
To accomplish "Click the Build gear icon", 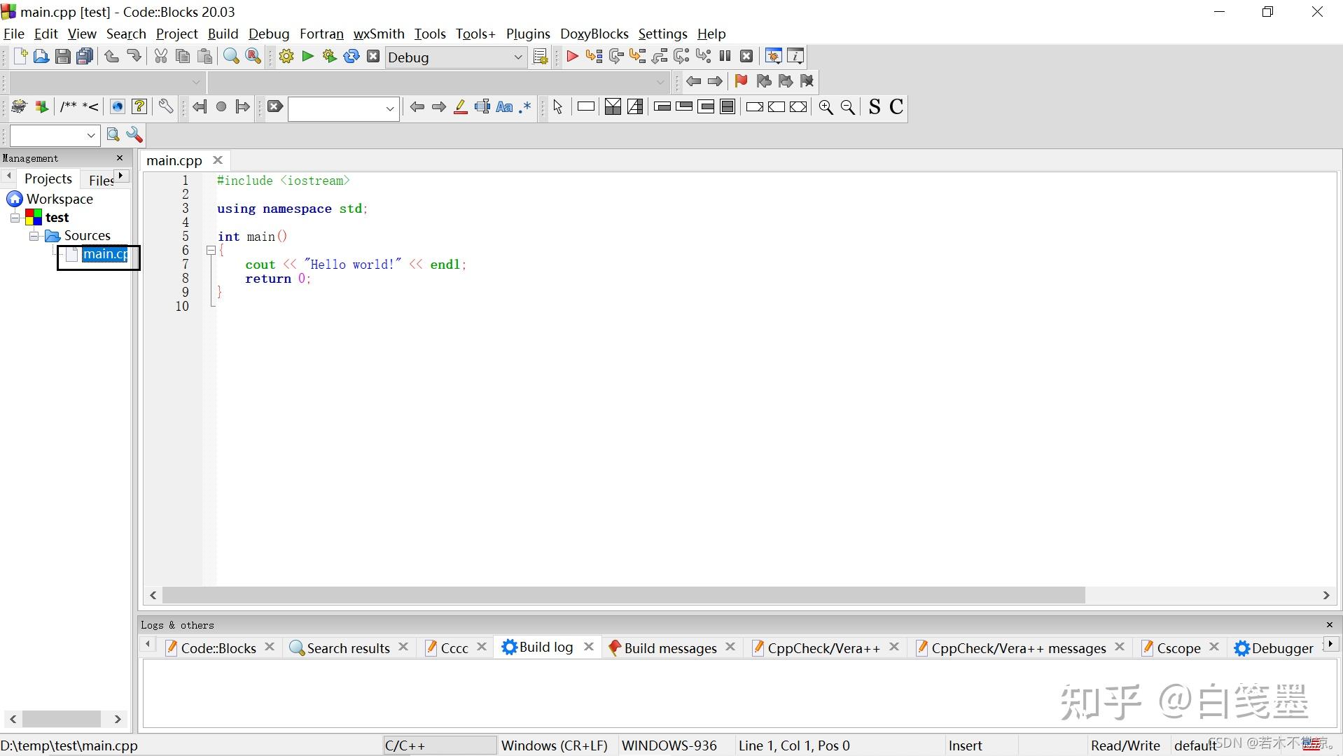I will (286, 57).
